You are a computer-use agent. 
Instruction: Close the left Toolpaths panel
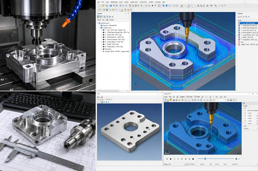tap(128, 14)
